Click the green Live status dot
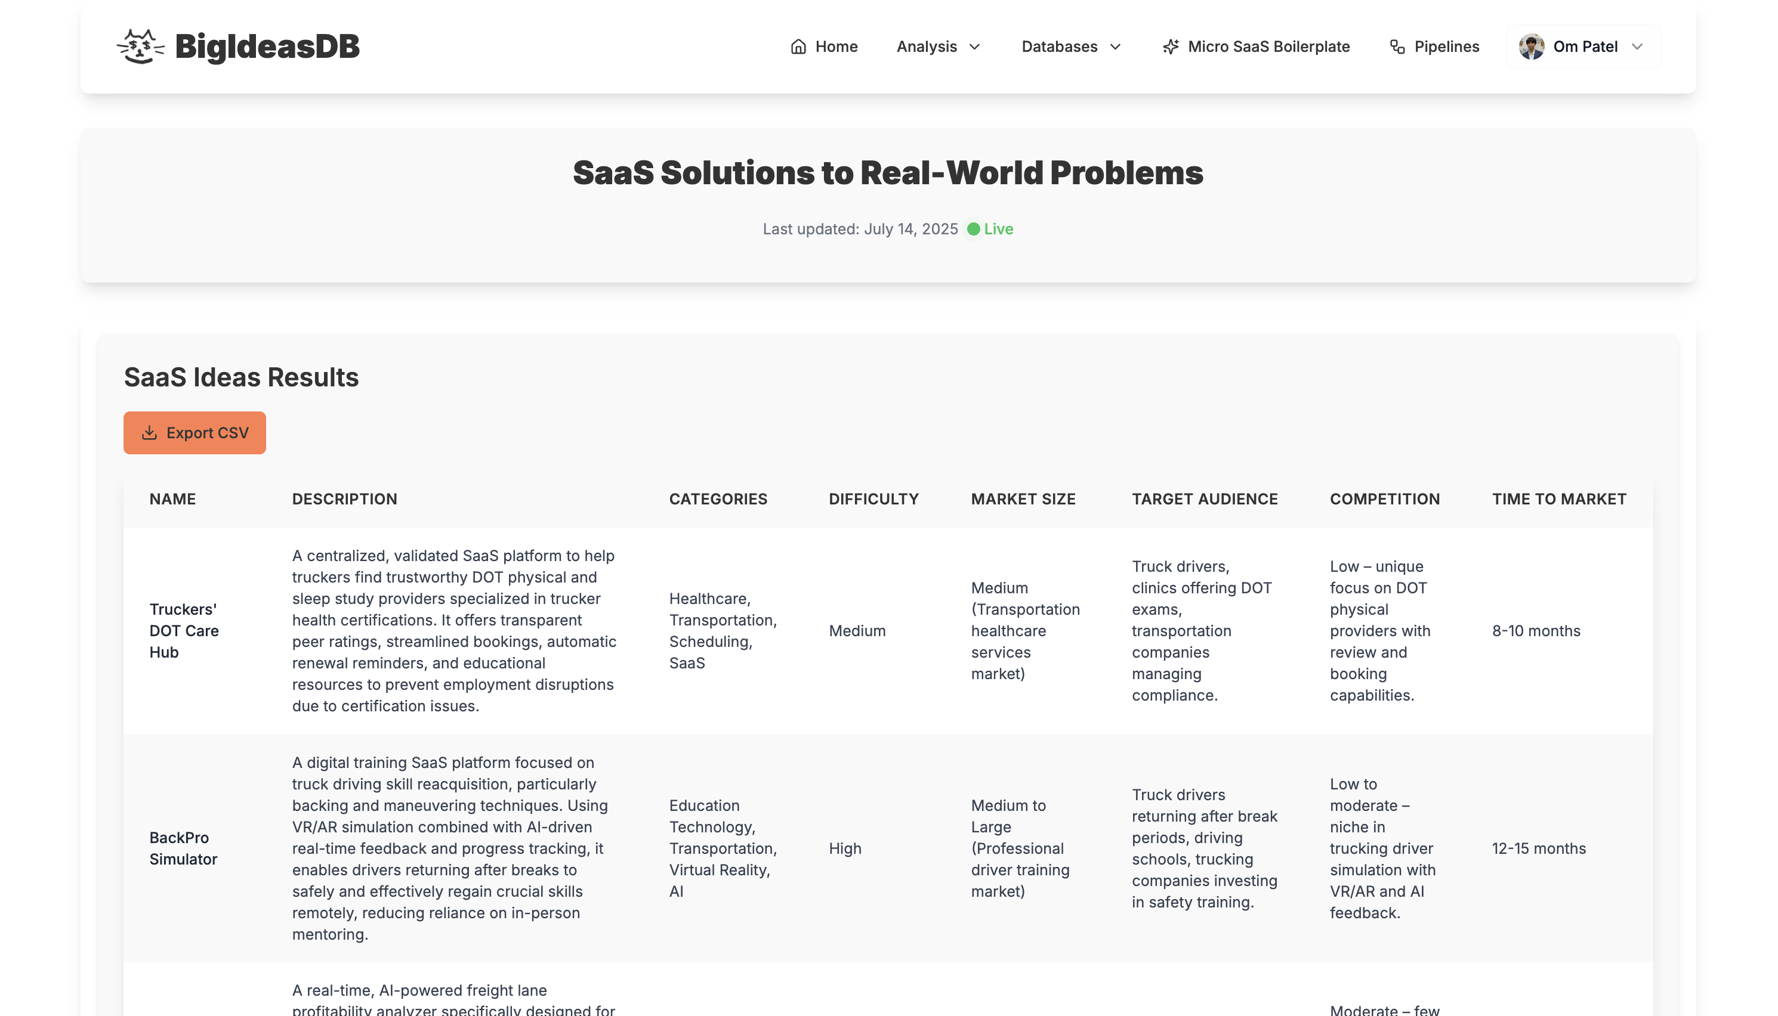Image resolution: width=1778 pixels, height=1016 pixels. pos(973,229)
